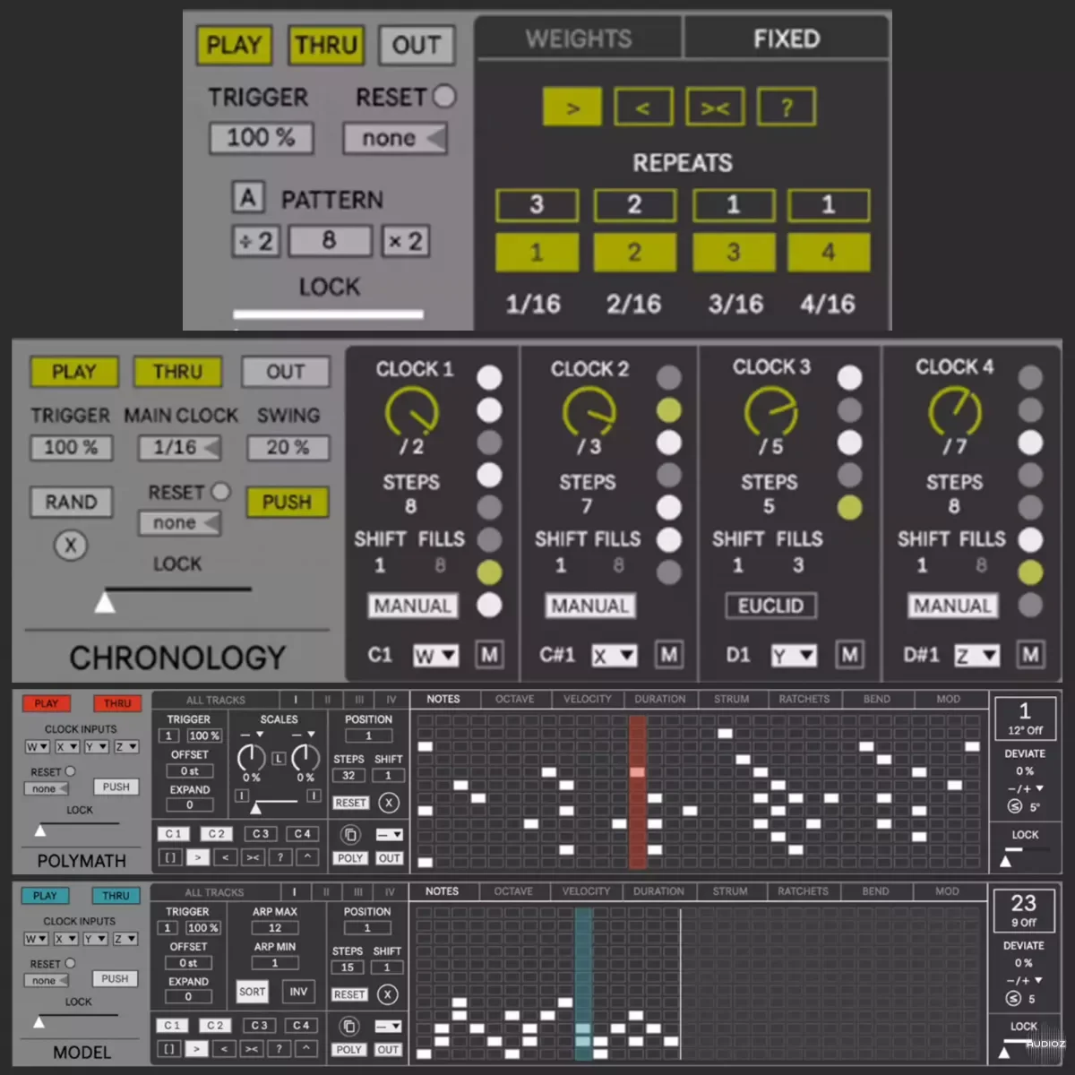Toggle top RESET radio circle
This screenshot has width=1075, height=1075.
(443, 96)
